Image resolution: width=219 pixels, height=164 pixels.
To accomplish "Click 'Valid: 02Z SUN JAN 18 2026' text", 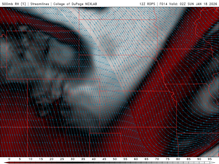I will coord(193,4).
